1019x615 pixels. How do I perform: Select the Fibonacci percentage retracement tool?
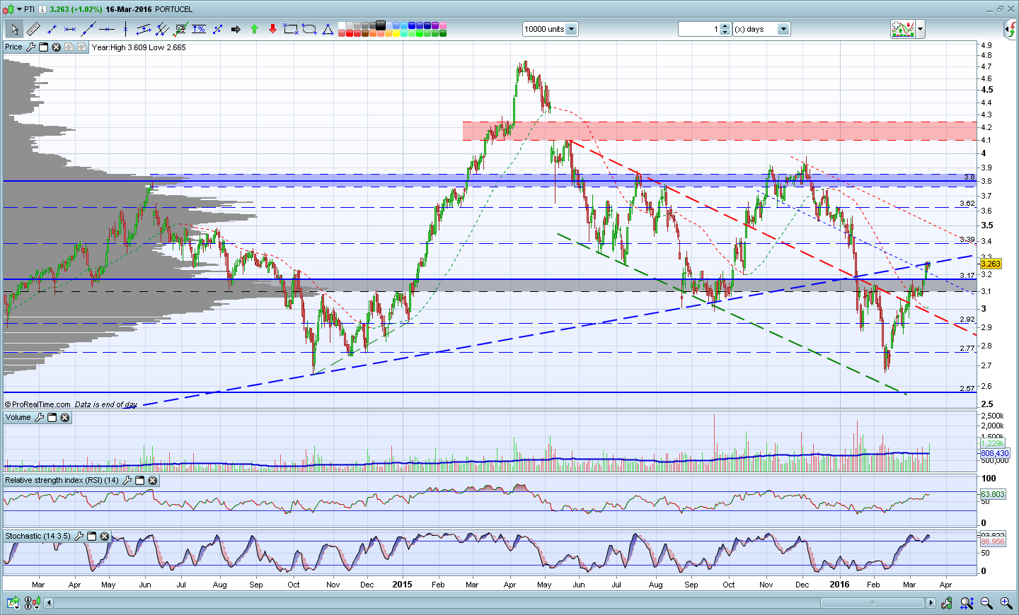(199, 29)
